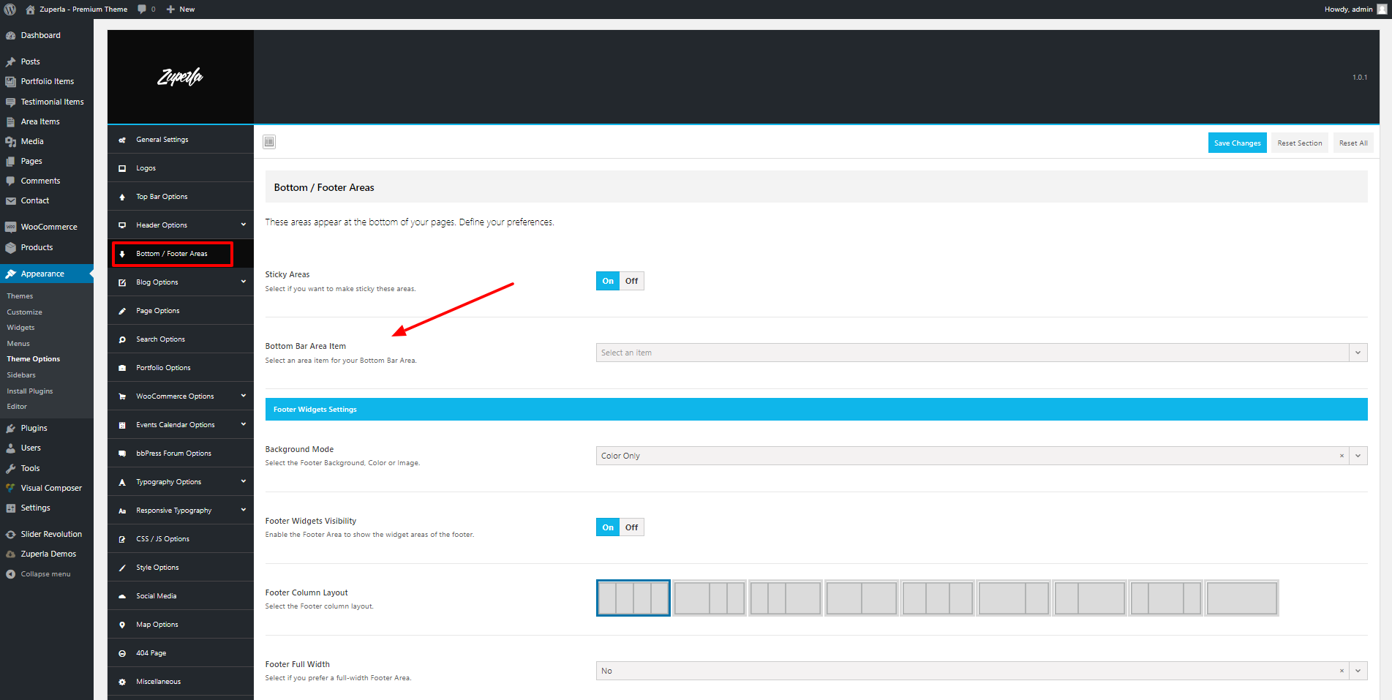
Task: Open the Bottom Bar Area Item dropdown
Action: point(982,353)
